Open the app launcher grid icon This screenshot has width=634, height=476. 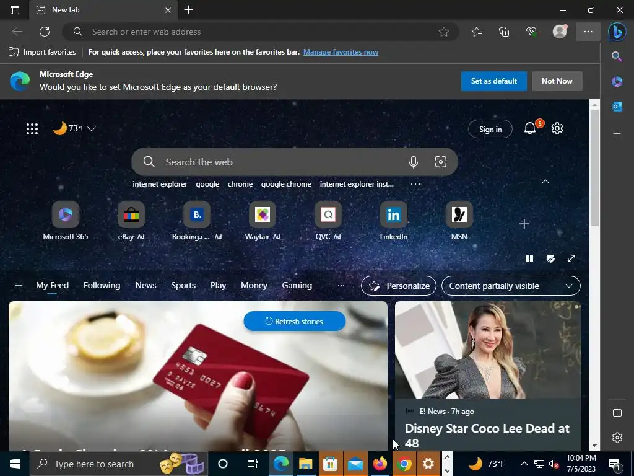click(x=32, y=129)
